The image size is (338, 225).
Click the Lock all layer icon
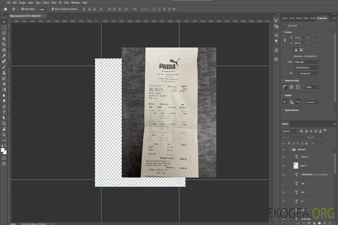click(x=306, y=143)
